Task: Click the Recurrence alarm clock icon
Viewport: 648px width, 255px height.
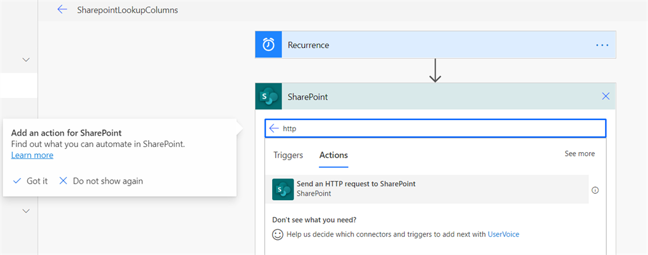Action: (x=268, y=44)
